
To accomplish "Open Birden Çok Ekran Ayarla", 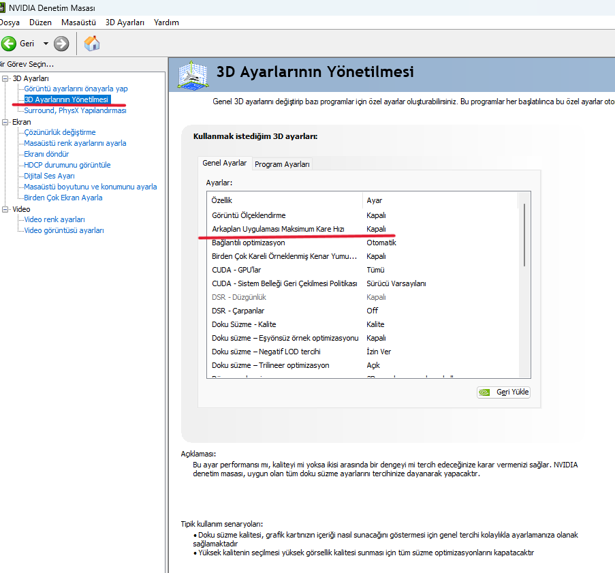I will coord(63,198).
